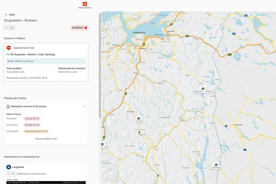Select the Valdalen mountain marker on map
The height and width of the screenshot is (184, 276).
tap(216, 164)
